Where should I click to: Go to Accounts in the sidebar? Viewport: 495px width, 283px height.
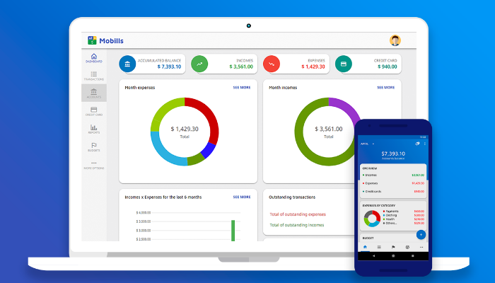tap(94, 93)
